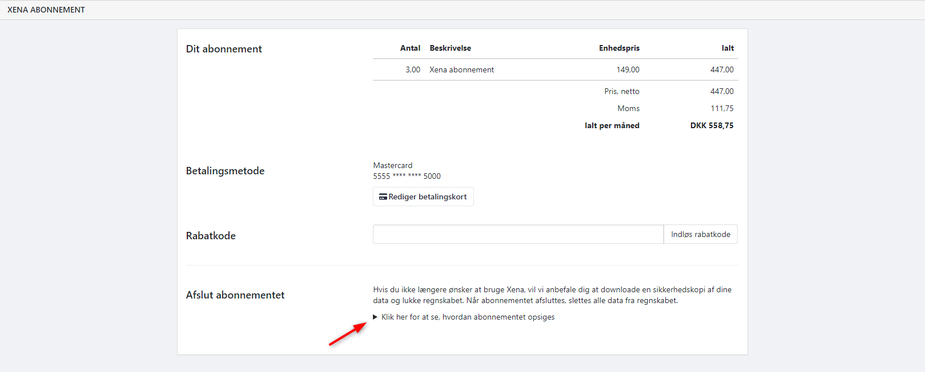
Task: Click the Rediger betalingskort button label
Action: pos(428,197)
